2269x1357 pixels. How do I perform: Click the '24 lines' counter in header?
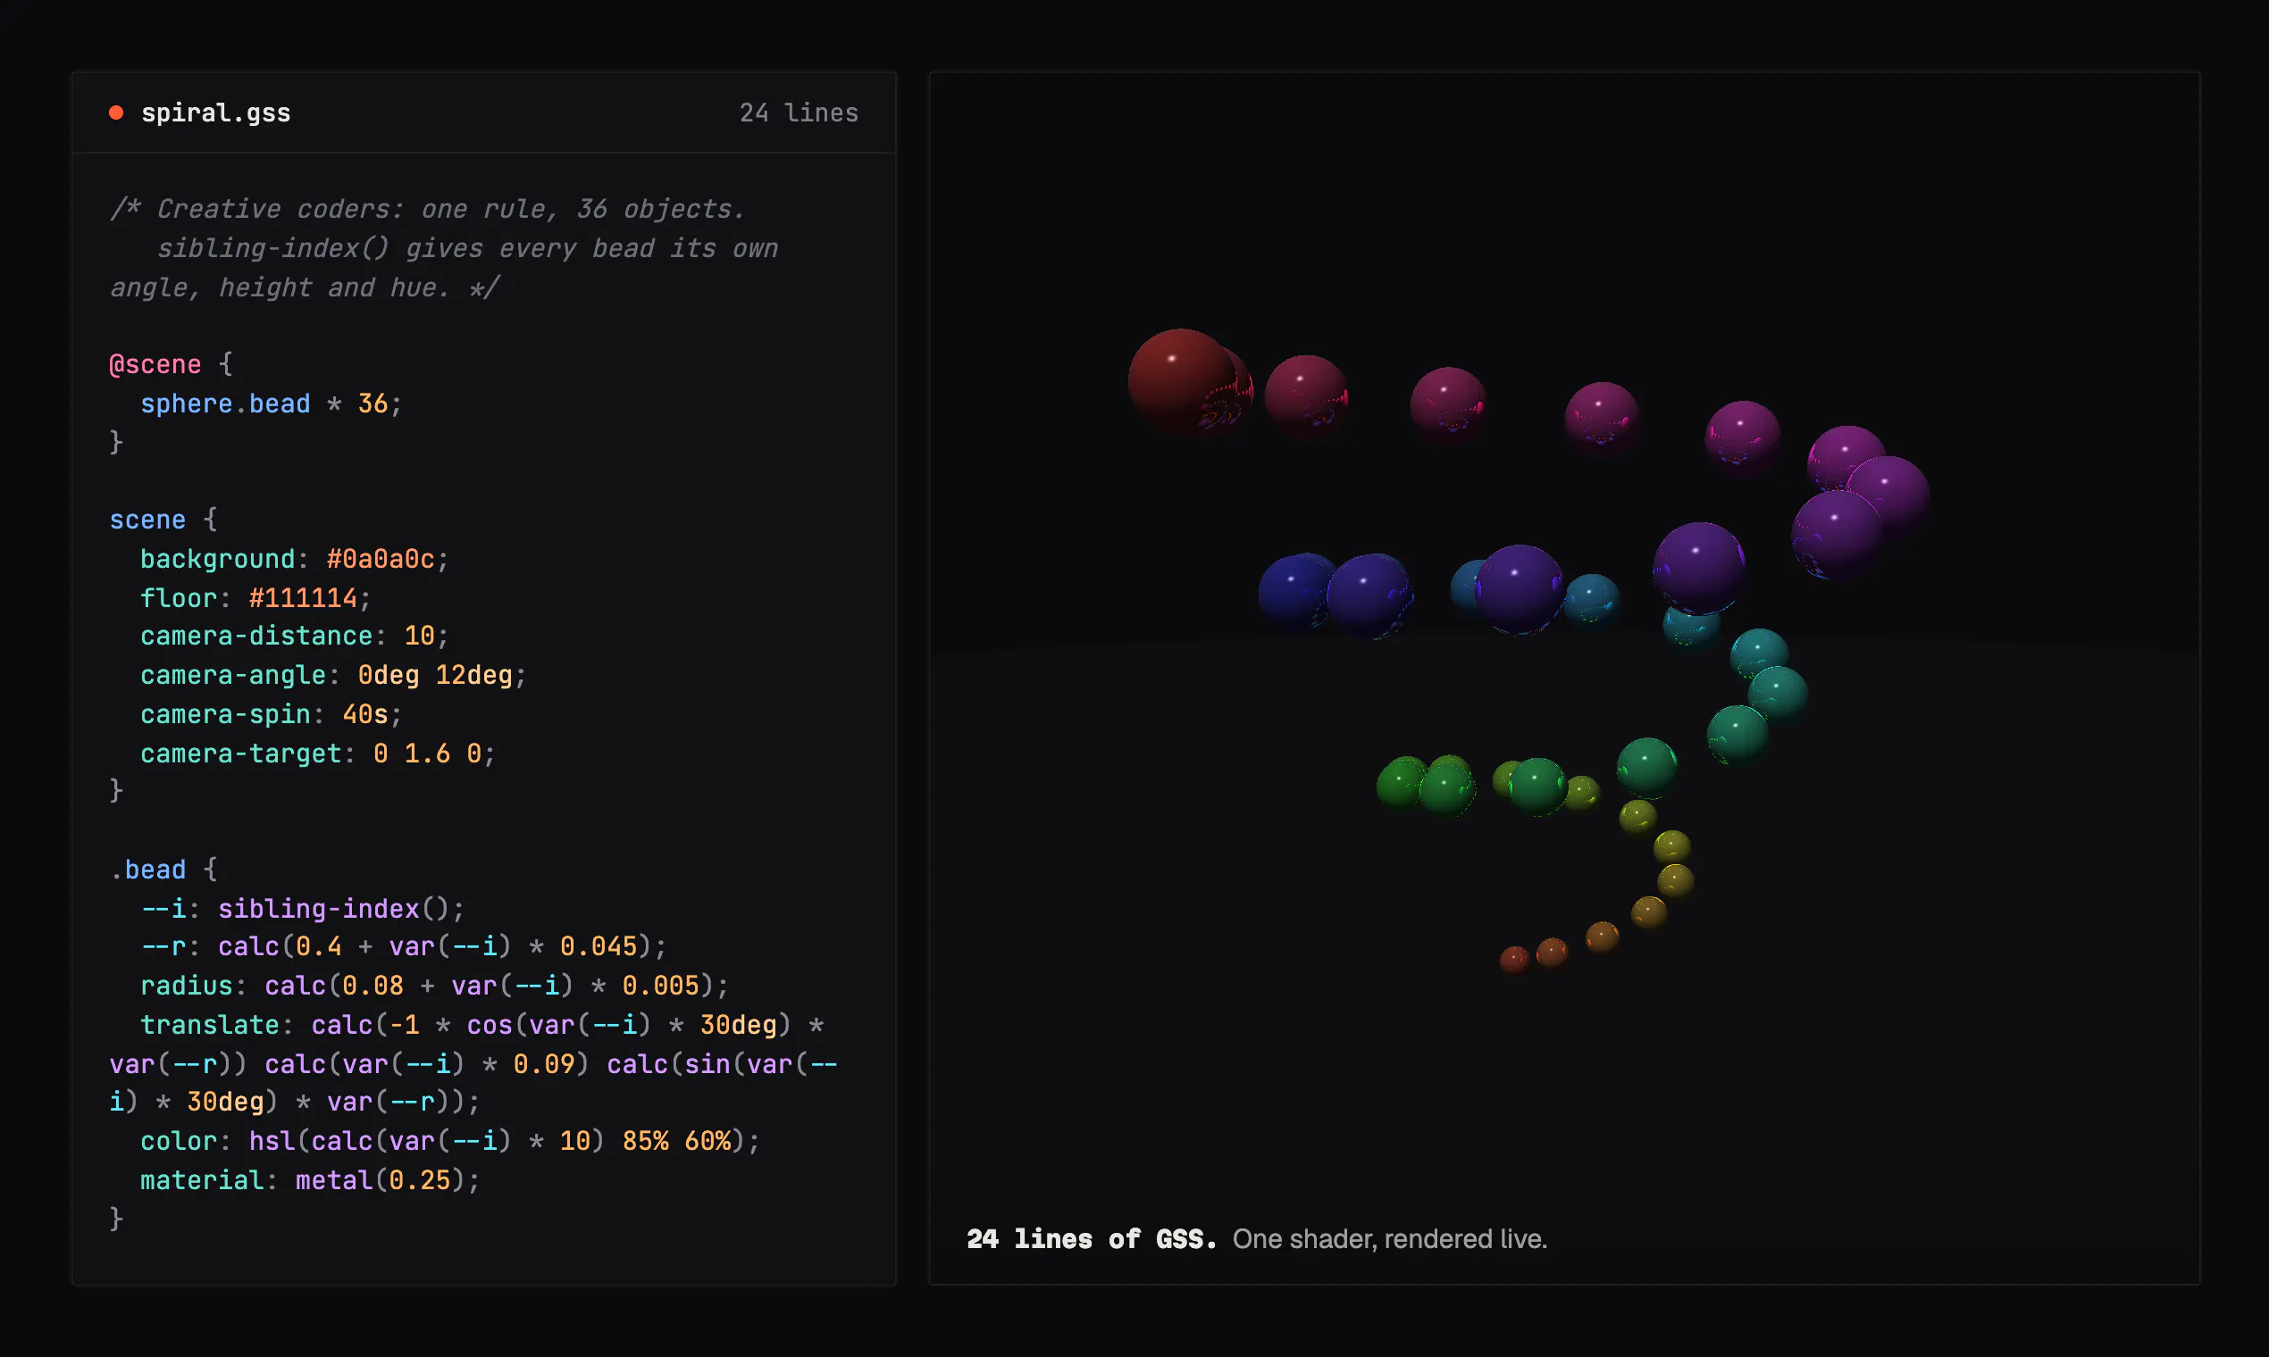pos(799,112)
